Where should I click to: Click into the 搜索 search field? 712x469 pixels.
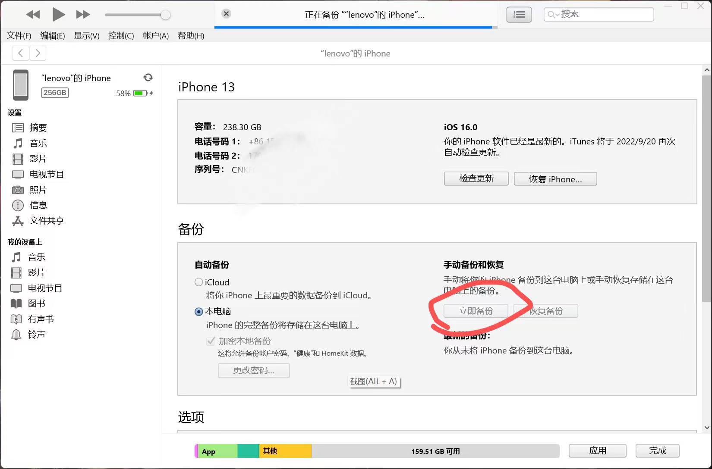pos(599,14)
